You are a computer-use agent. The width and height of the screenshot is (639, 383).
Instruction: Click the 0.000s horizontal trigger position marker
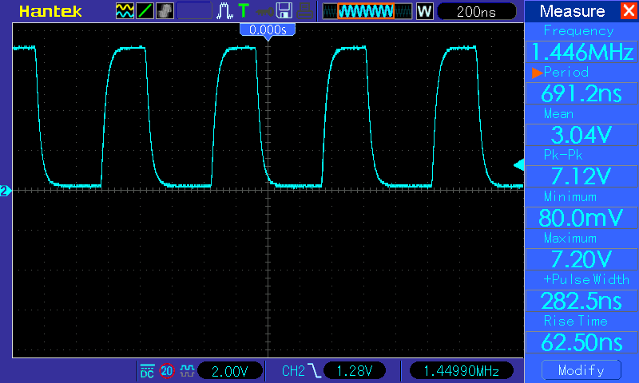268,30
